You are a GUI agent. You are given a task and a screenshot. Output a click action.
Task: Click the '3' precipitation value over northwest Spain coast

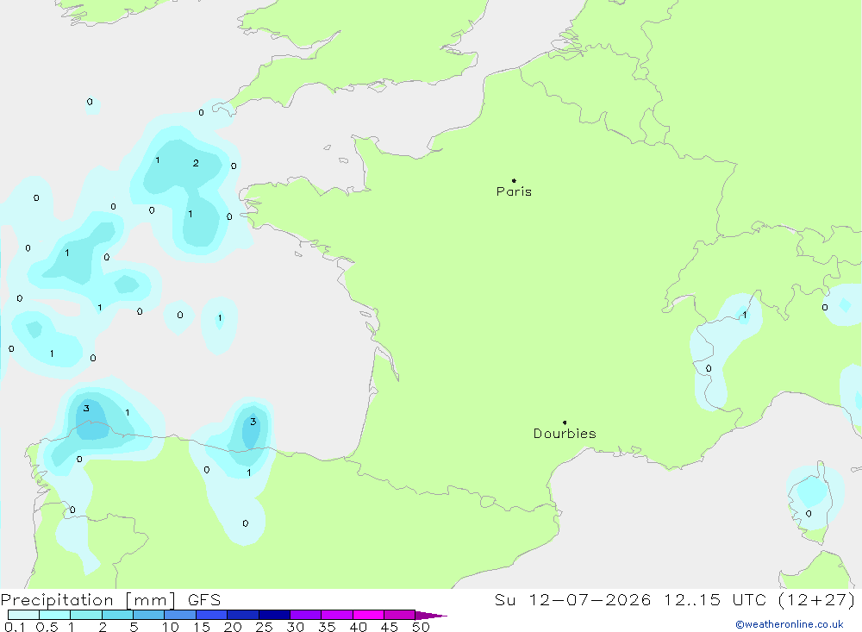pos(86,408)
